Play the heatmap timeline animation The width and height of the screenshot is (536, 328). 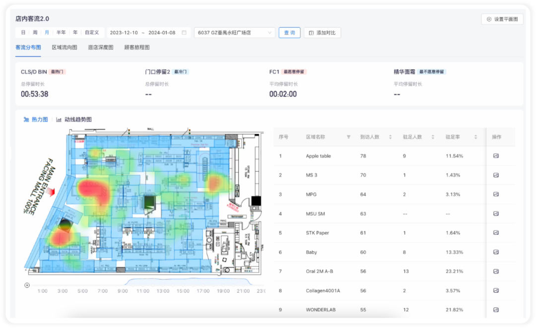coord(27,285)
